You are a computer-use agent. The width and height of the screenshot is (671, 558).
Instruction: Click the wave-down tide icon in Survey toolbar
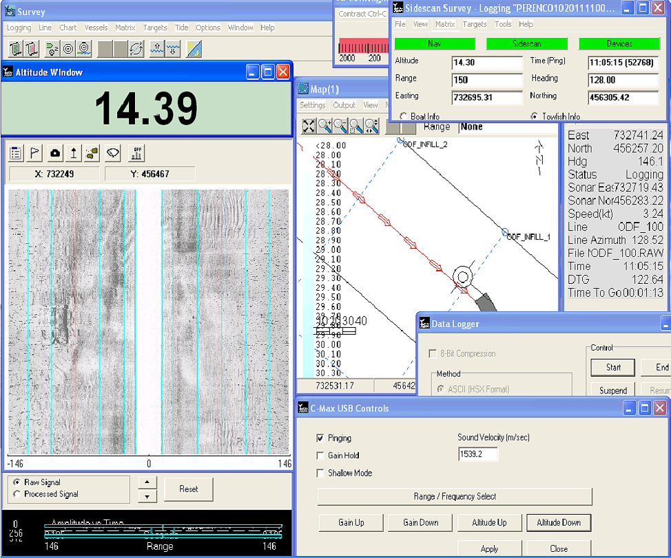[x=172, y=48]
